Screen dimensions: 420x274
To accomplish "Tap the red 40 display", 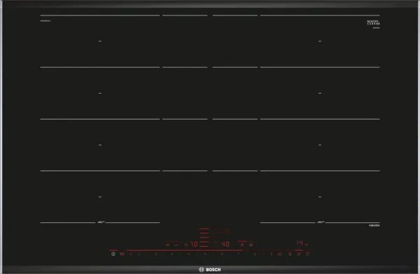I will click(225, 244).
